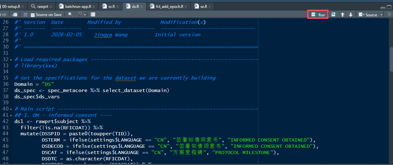
Task: Open the compile report notebook icon
Action: [x=93, y=14]
